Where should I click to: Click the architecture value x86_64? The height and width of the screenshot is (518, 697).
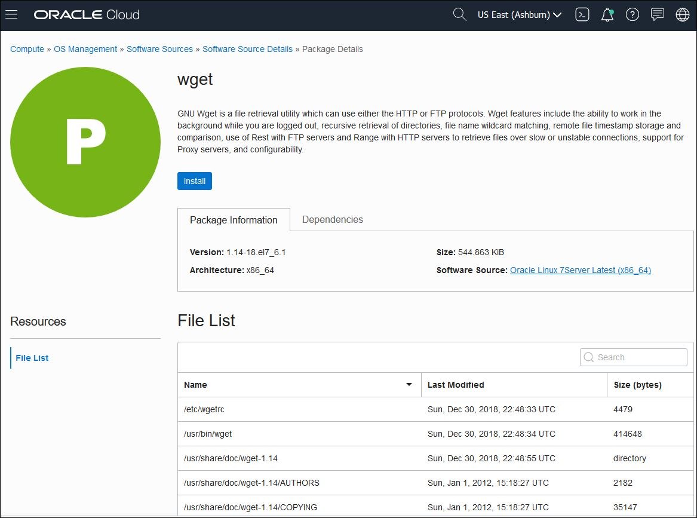[x=260, y=270]
